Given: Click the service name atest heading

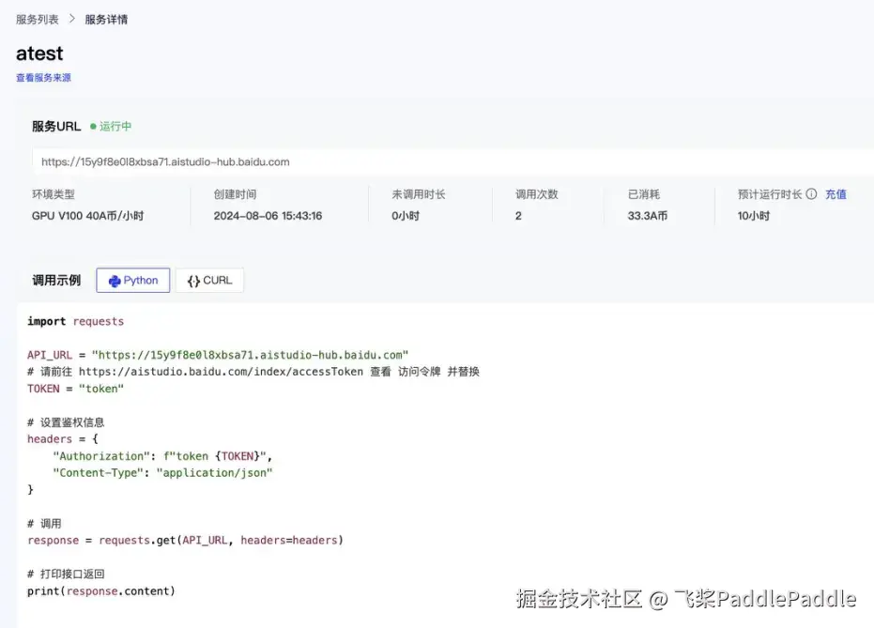Looking at the screenshot, I should click(38, 54).
